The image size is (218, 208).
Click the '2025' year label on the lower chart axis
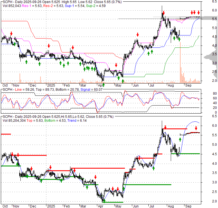51,206
